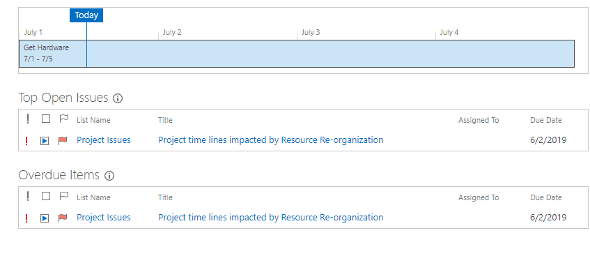Select the Get Hardware timeline bar
590x256 pixels.
click(297, 54)
